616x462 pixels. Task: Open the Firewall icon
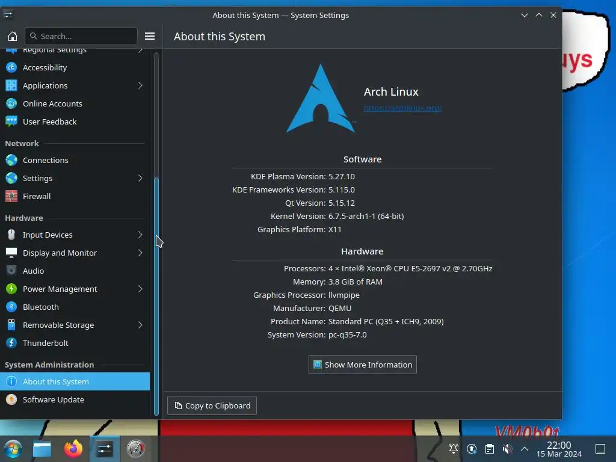tap(11, 197)
